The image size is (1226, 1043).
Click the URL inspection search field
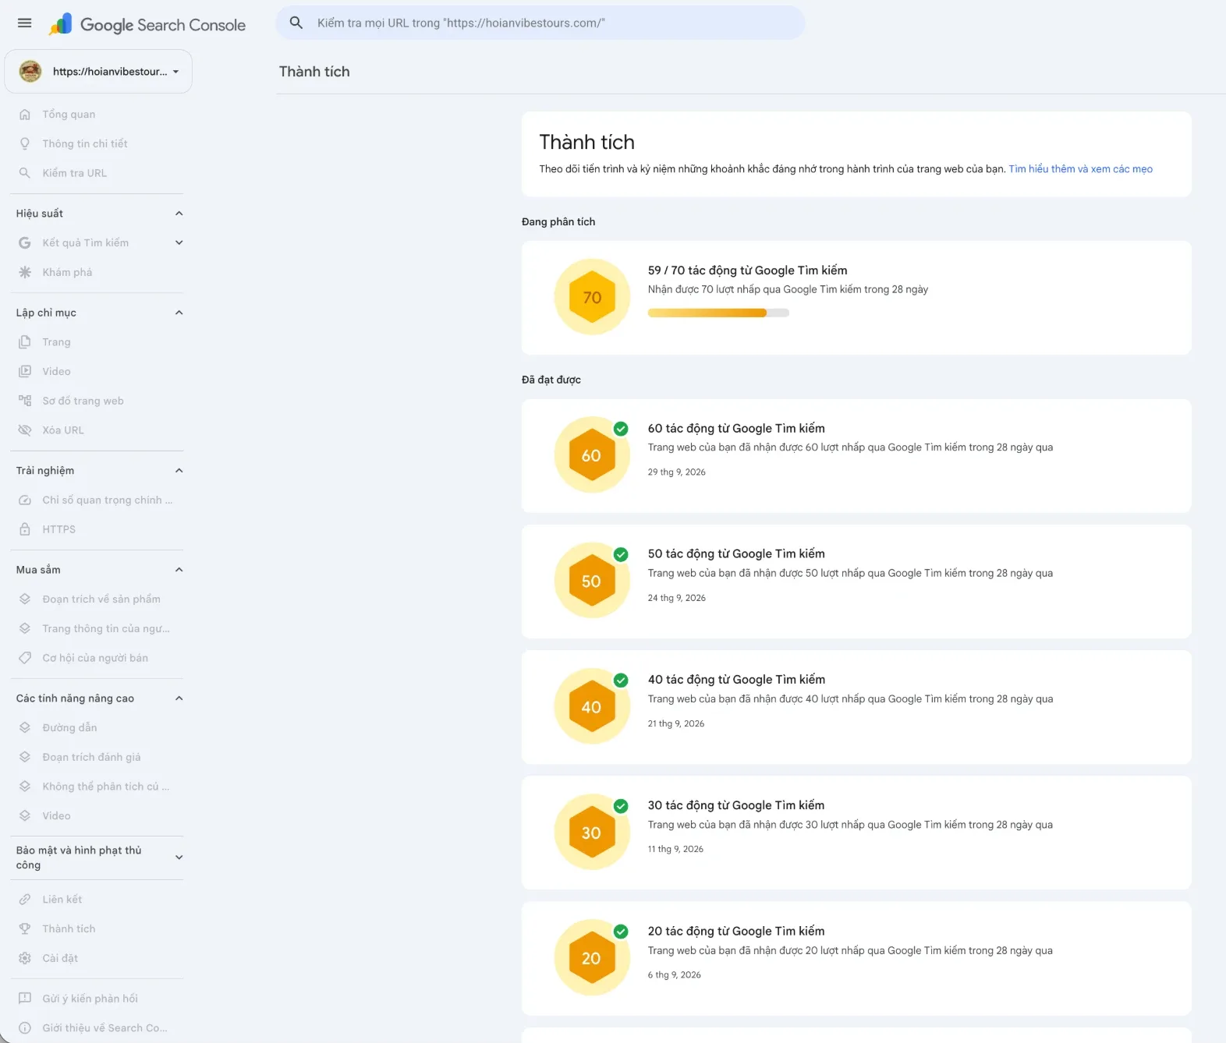click(x=540, y=23)
